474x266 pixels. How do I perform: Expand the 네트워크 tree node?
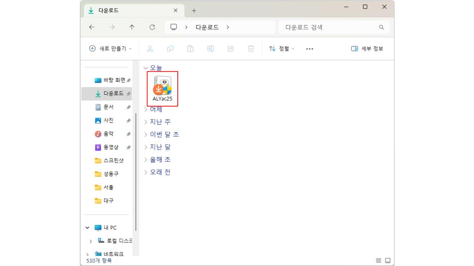[88, 254]
